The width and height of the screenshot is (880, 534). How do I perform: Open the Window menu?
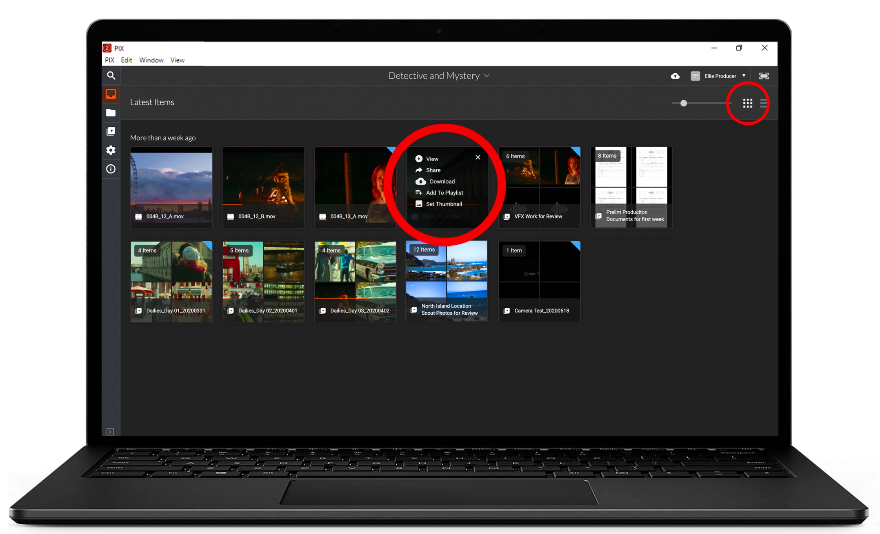coord(151,60)
